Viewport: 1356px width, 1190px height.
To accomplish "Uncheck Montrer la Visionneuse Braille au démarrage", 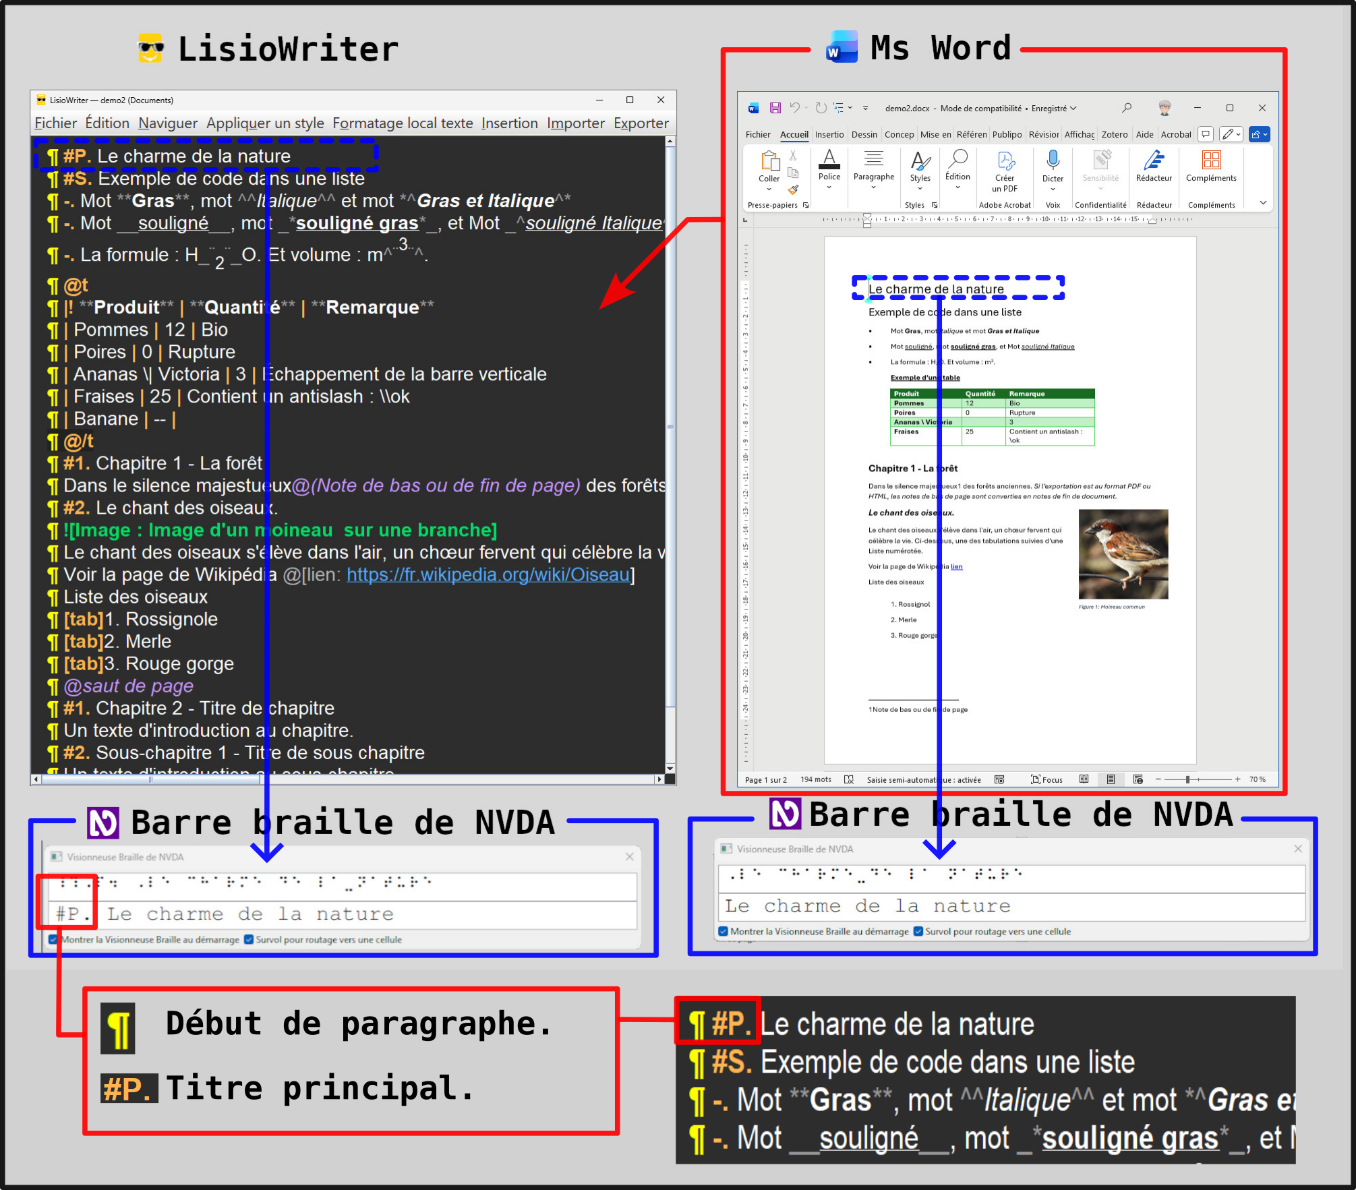I will point(53,939).
